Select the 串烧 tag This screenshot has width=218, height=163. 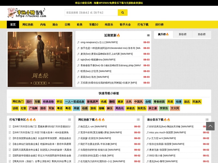76,108
